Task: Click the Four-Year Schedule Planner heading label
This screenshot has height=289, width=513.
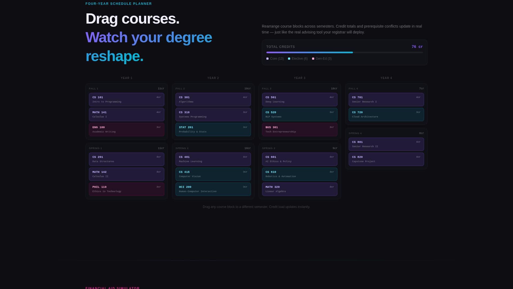Action: click(x=119, y=4)
